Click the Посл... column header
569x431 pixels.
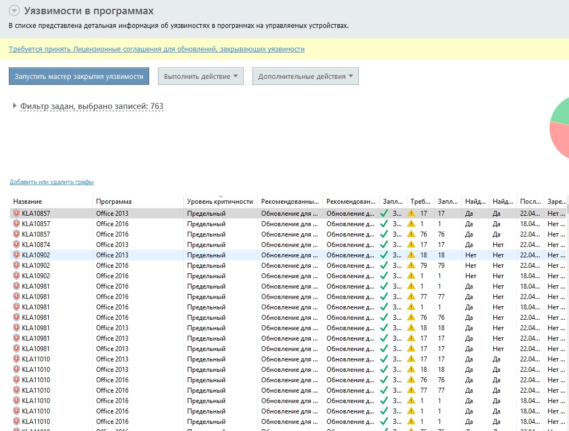point(531,202)
